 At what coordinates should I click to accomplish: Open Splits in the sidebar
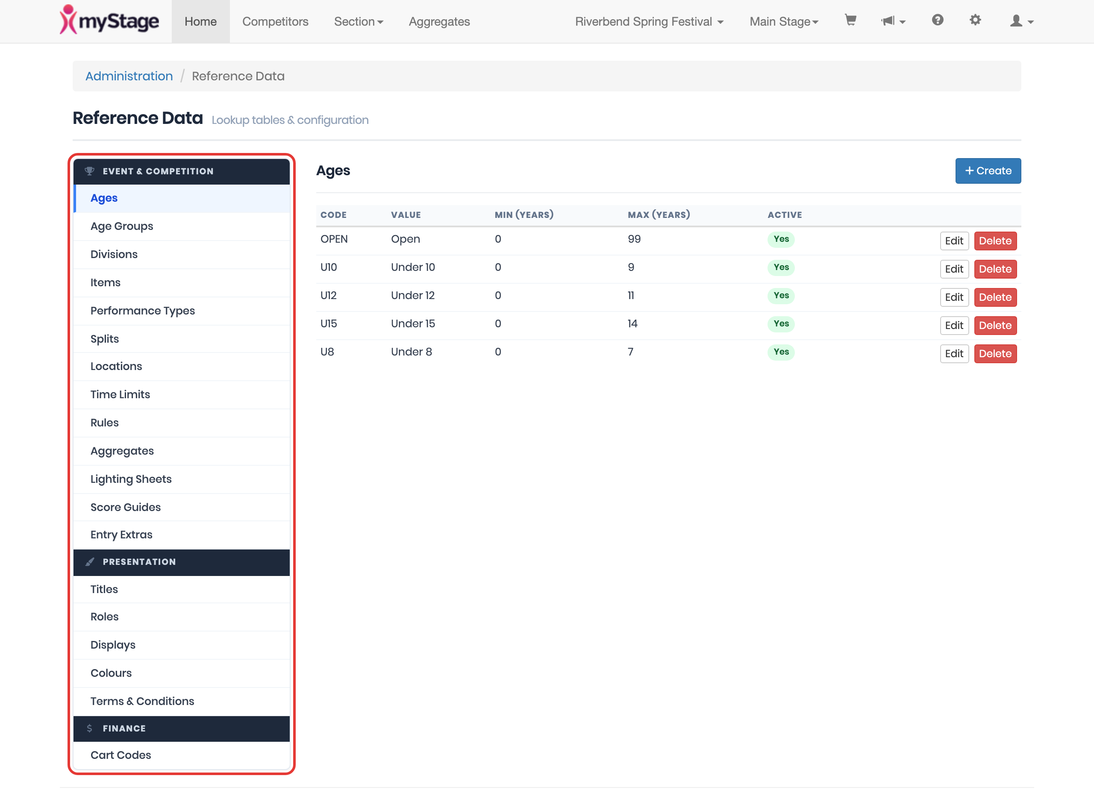[181, 339]
